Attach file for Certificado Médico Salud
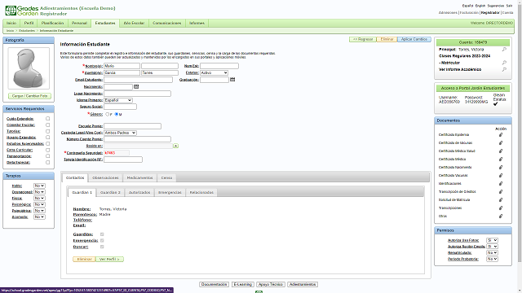Viewport: 522px width, 293px height. tap(500, 151)
